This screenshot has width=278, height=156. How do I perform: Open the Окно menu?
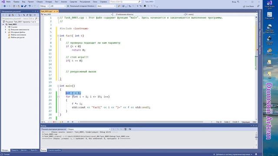(x=95, y=2)
